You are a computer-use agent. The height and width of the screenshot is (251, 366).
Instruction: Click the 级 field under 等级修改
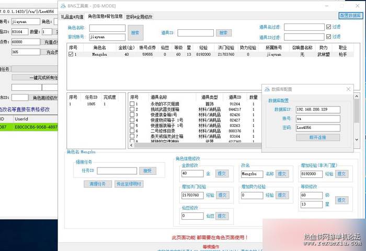[x=312, y=195]
